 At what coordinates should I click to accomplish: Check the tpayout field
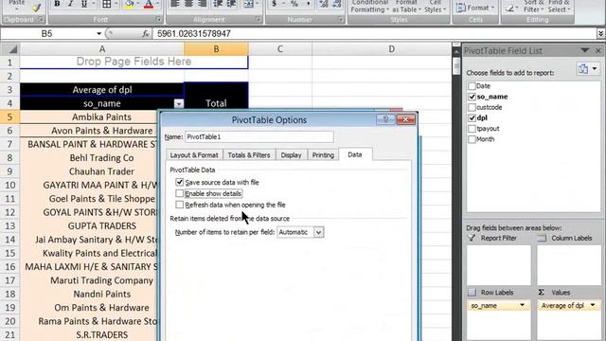(472, 129)
